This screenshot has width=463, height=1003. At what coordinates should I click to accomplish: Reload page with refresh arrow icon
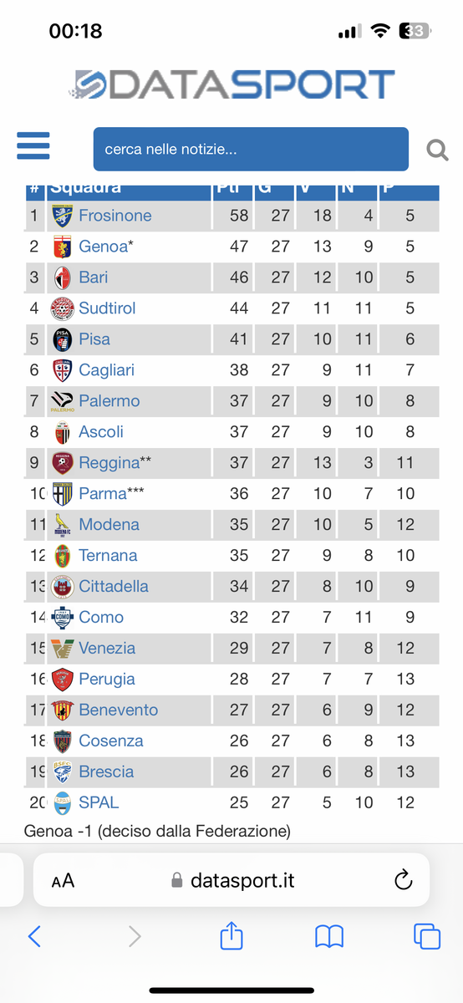coord(403,880)
